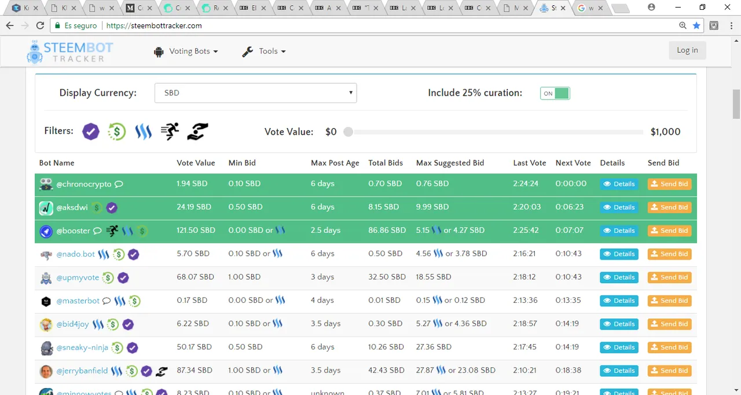Click the @masterbot comment bubble icon
Image resolution: width=741 pixels, height=395 pixels.
(x=107, y=301)
